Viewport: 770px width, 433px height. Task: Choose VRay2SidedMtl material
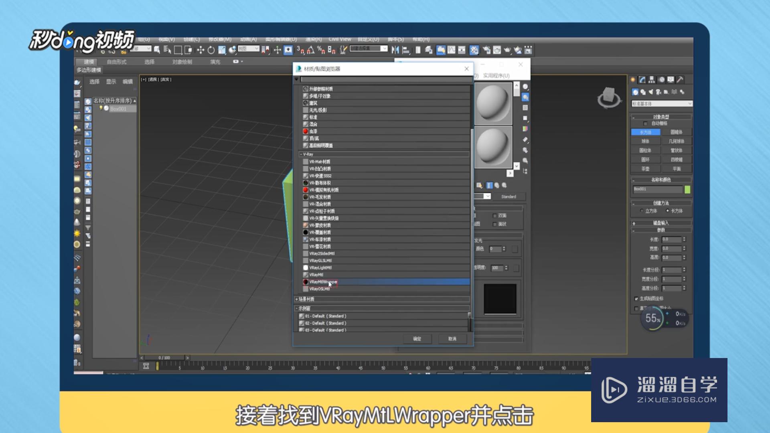coord(386,253)
